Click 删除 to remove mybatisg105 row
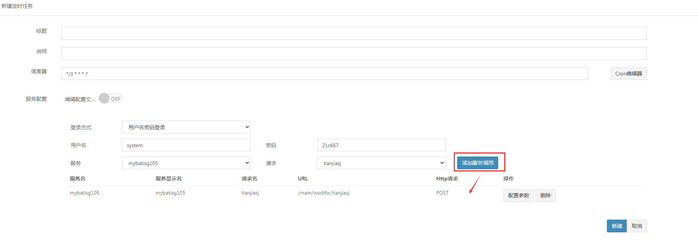The height and width of the screenshot is (248, 698). click(x=545, y=195)
